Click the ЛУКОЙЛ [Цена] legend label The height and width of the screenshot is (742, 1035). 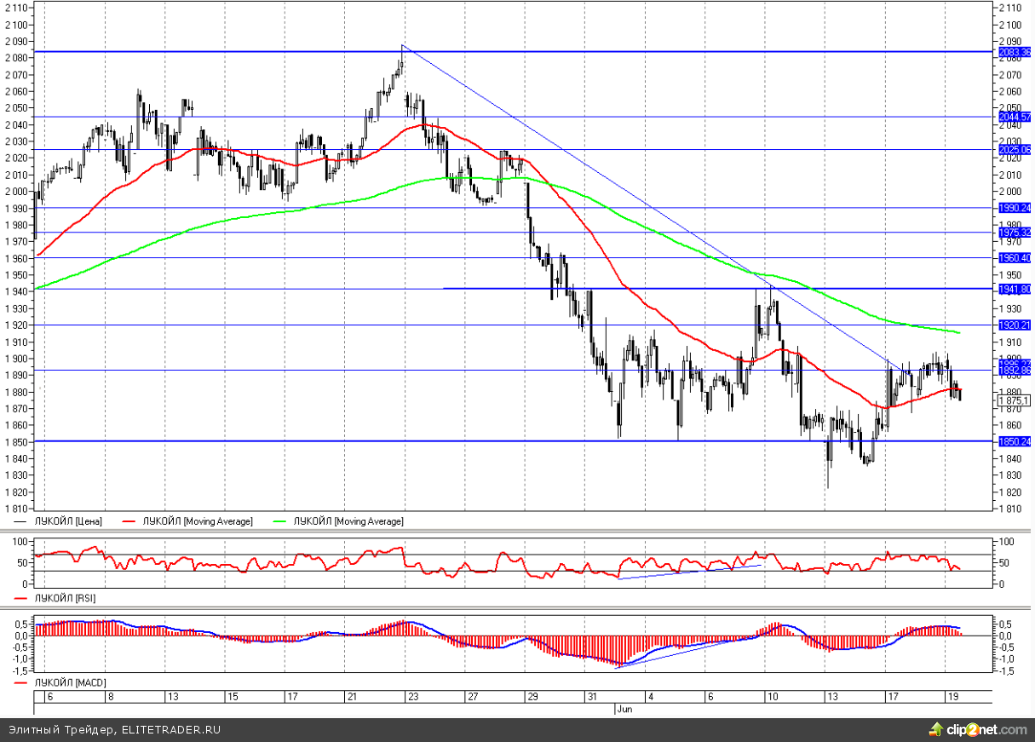click(66, 521)
